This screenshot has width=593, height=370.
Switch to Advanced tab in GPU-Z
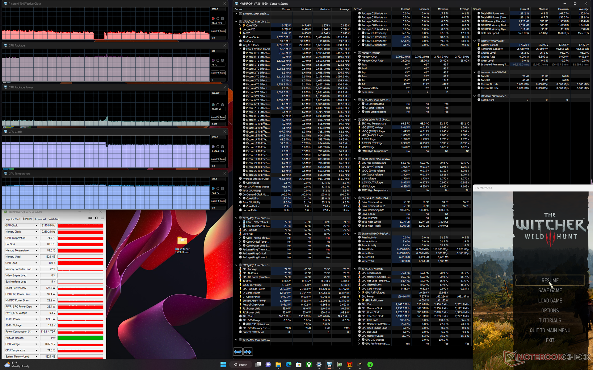point(40,219)
